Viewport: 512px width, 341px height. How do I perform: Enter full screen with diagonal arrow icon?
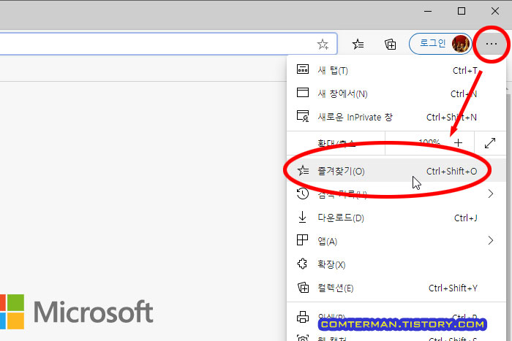click(x=490, y=143)
